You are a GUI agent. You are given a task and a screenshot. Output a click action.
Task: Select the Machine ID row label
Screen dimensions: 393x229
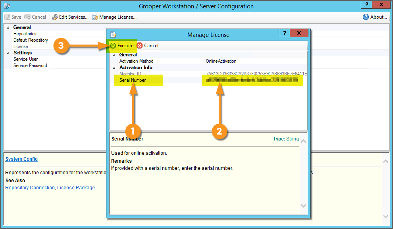(130, 74)
